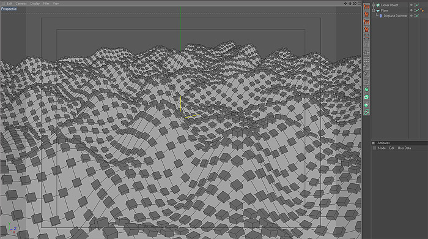Disable the Cloner Object green checkmark

418,5
